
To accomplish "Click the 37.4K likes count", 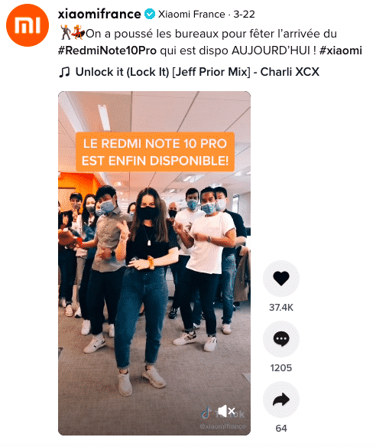I will point(281,308).
